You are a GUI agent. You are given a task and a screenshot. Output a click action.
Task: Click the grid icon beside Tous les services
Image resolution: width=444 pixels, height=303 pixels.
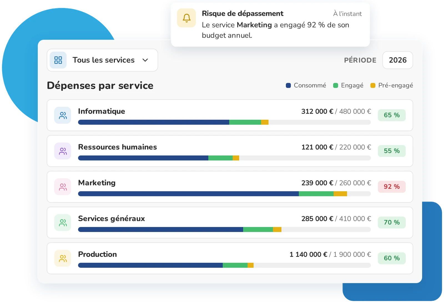(58, 60)
